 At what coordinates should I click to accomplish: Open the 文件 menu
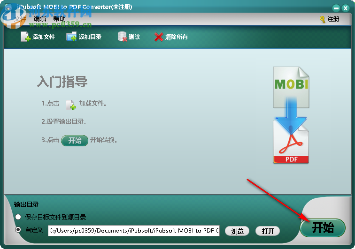20,19
